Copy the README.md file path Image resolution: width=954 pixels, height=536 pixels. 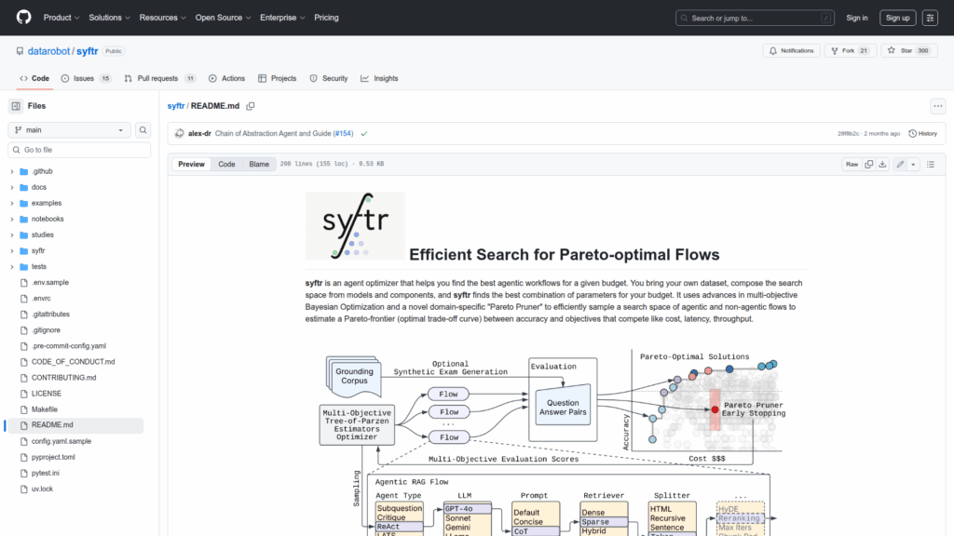click(x=251, y=106)
